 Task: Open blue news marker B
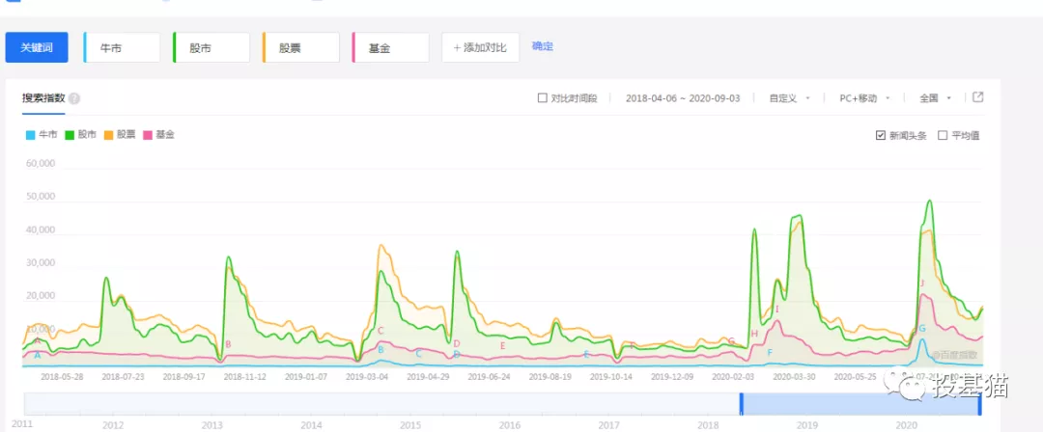381,350
